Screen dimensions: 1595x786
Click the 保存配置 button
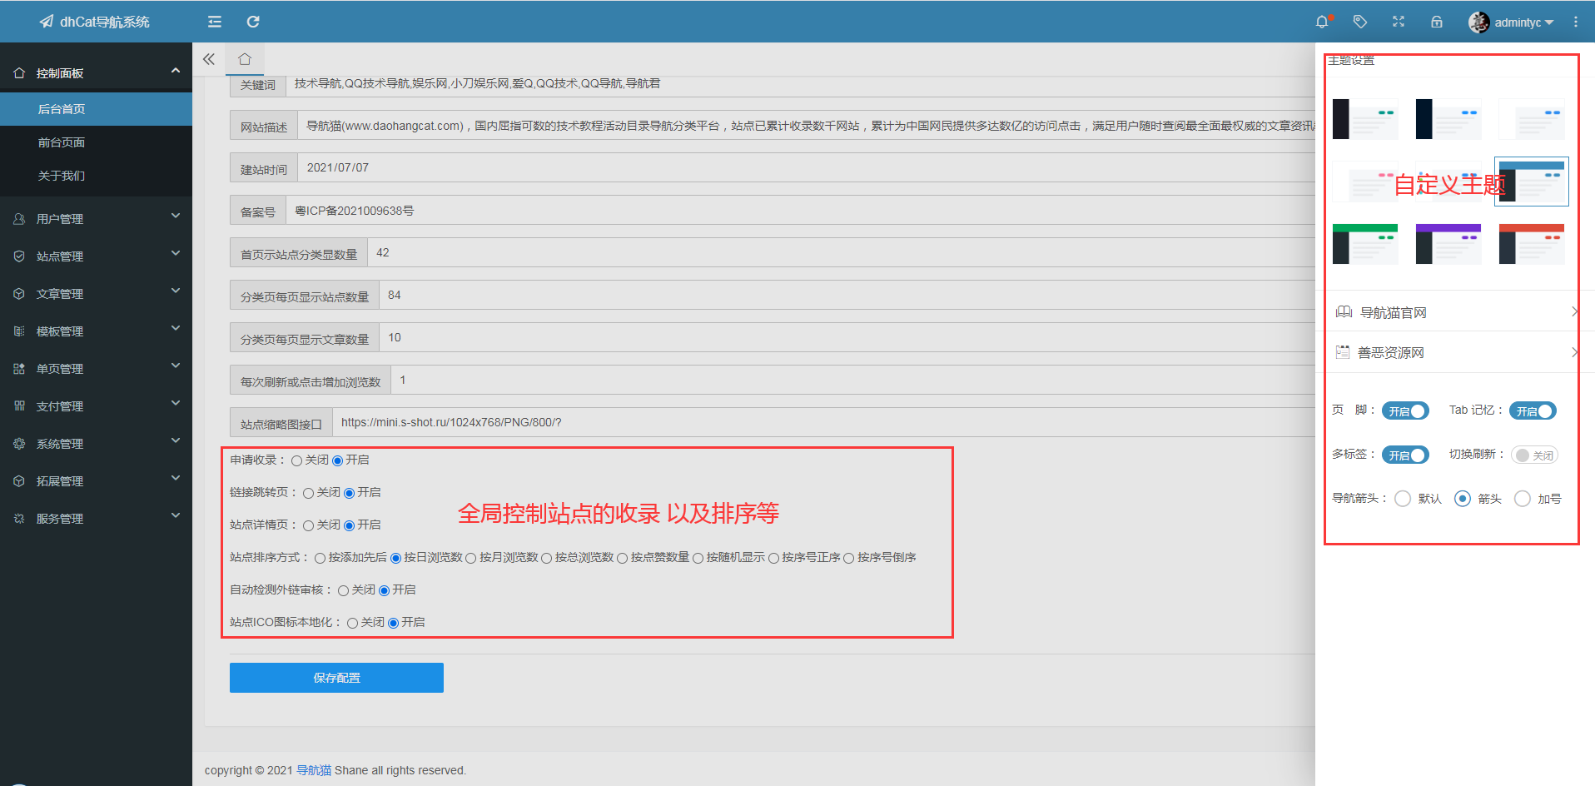336,677
